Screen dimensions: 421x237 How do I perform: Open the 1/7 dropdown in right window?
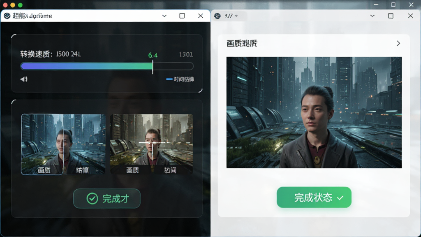231,16
